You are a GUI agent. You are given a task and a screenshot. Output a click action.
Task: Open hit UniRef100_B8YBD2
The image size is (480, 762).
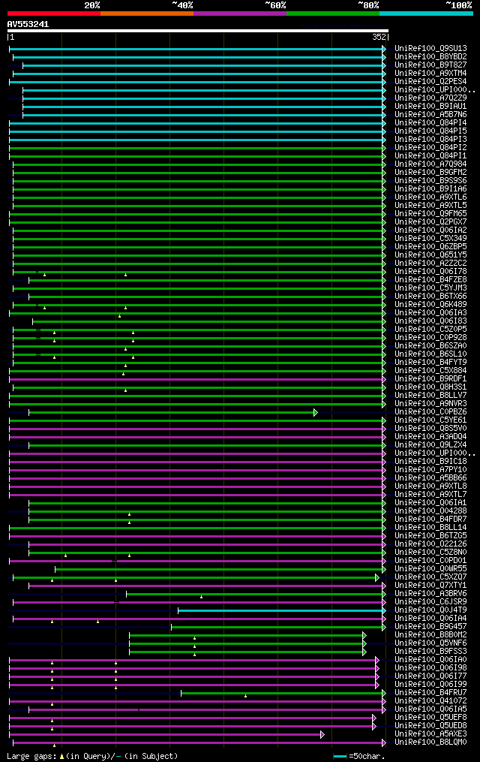tap(430, 57)
